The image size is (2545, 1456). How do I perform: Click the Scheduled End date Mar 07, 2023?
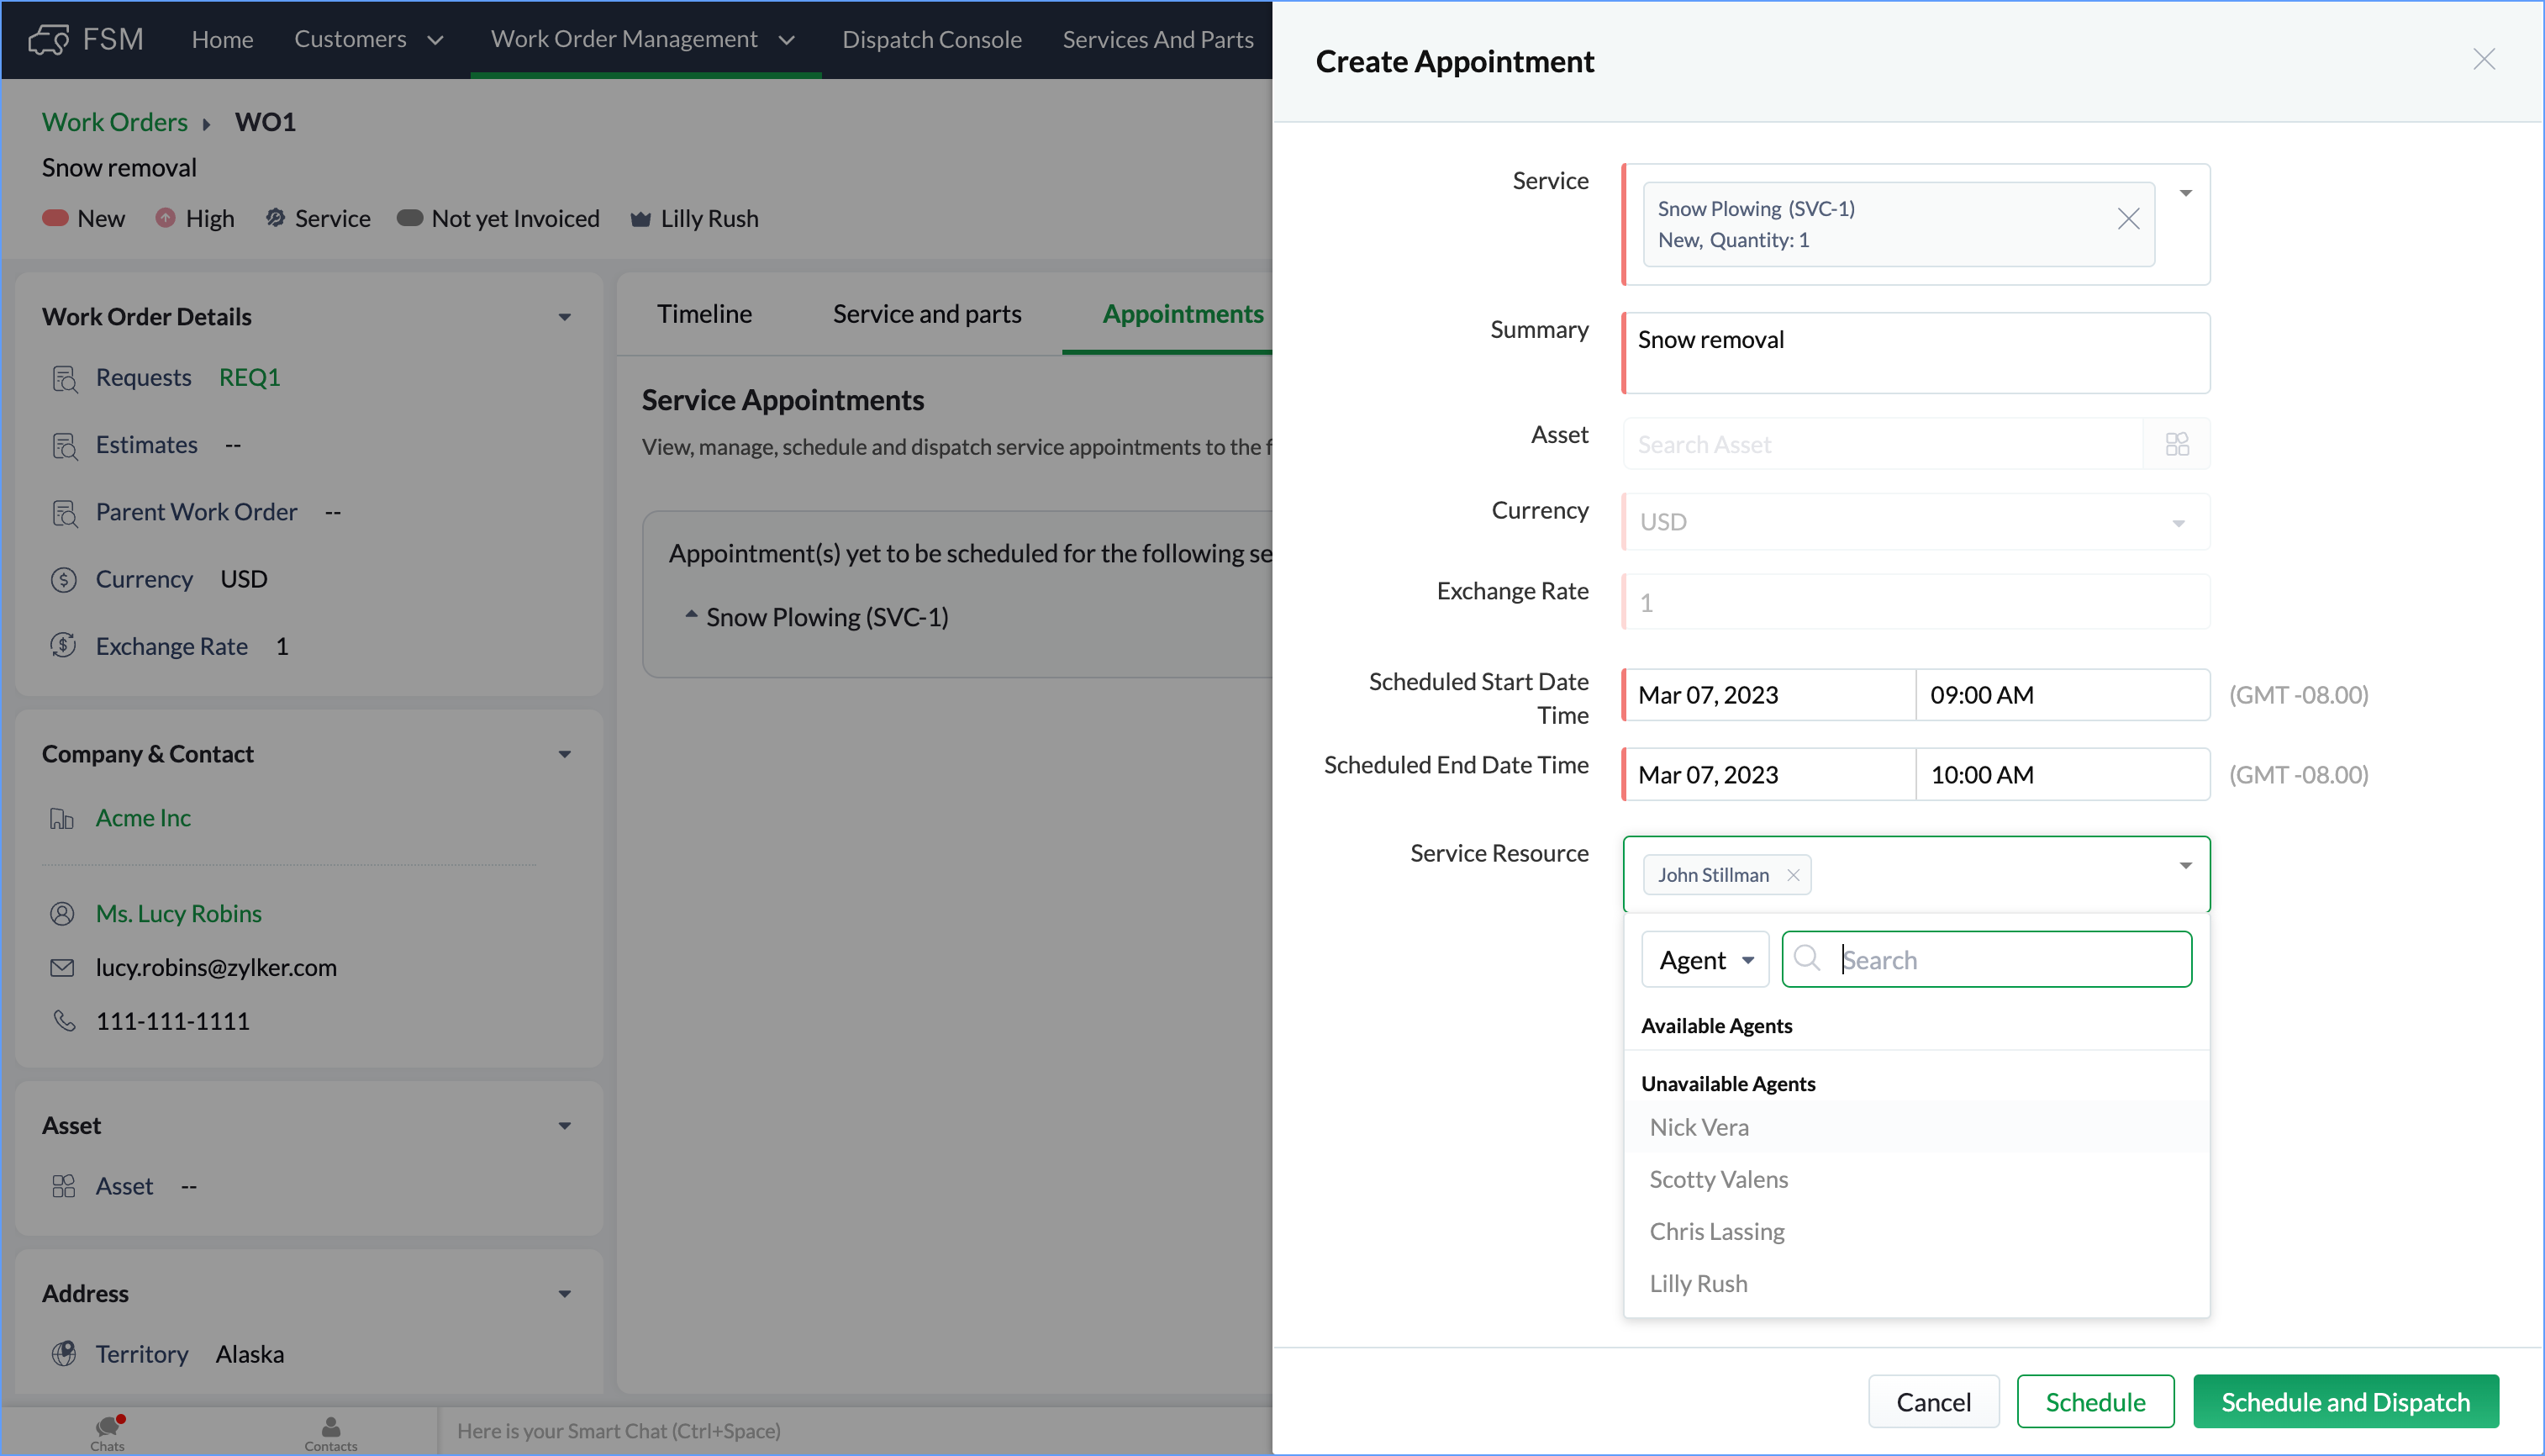tap(1768, 774)
